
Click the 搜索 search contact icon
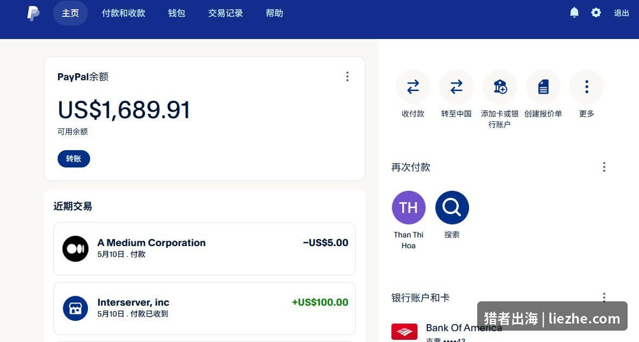[452, 208]
